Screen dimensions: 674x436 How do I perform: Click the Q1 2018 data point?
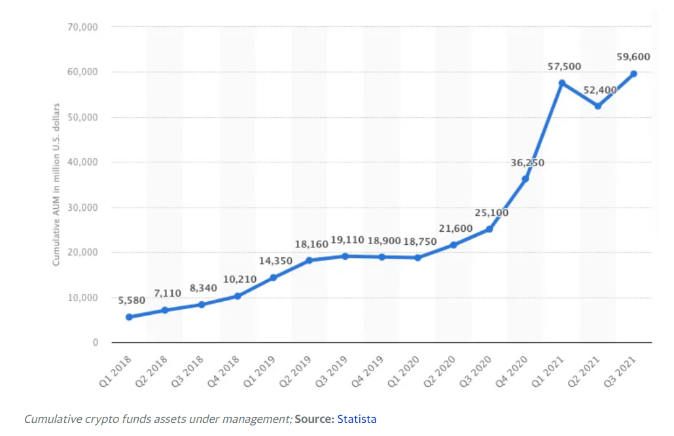pos(129,317)
